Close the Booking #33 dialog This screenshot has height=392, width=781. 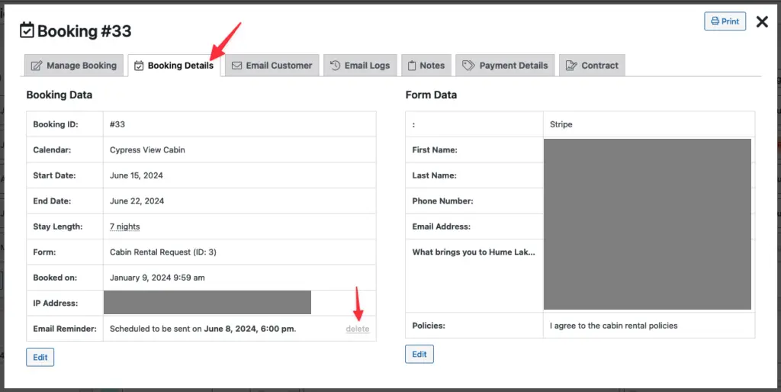click(x=761, y=22)
